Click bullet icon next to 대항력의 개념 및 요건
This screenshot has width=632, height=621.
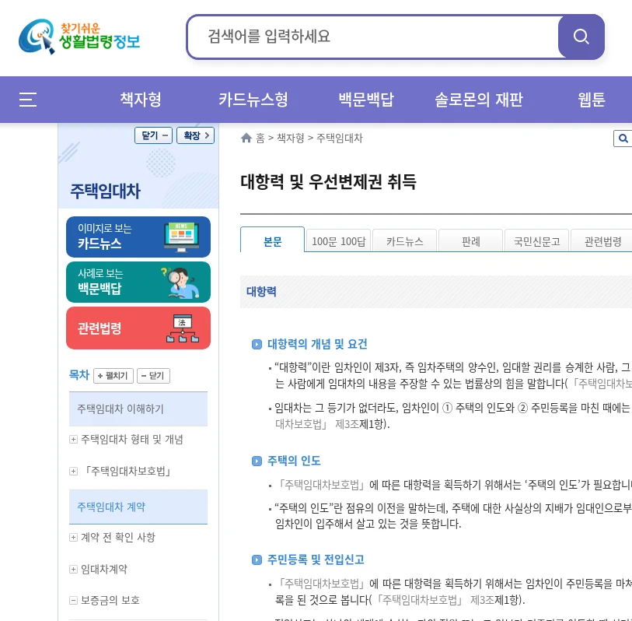tap(257, 344)
